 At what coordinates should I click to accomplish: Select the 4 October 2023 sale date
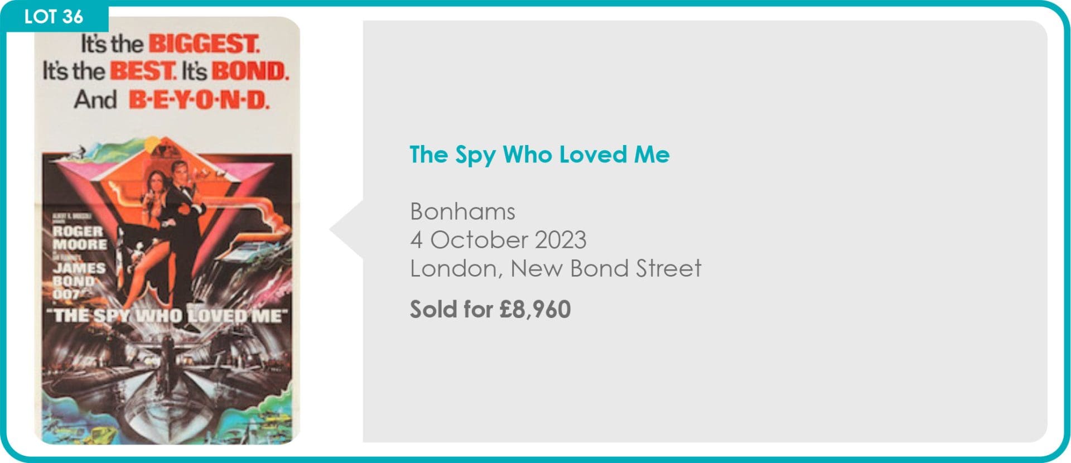[498, 240]
